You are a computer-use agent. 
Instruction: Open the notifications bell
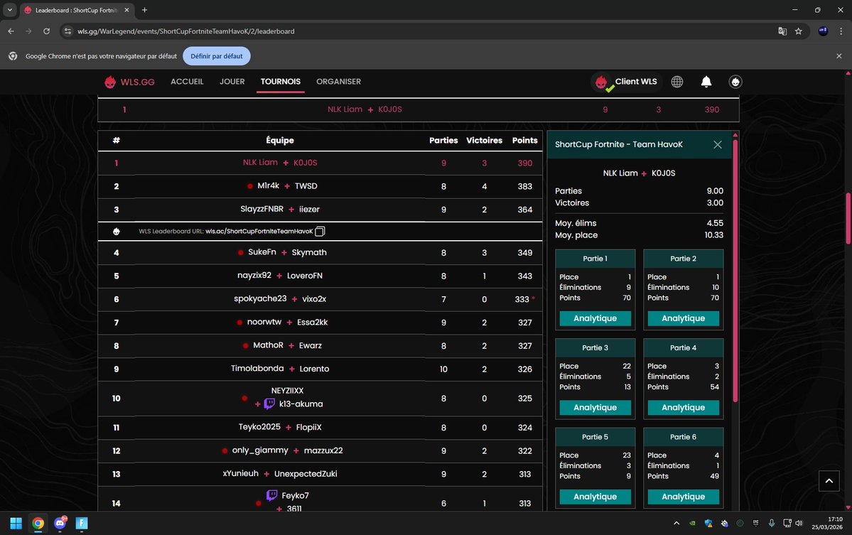point(706,82)
